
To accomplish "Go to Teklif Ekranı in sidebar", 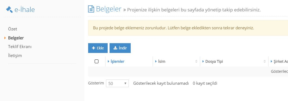I will pos(20,47).
